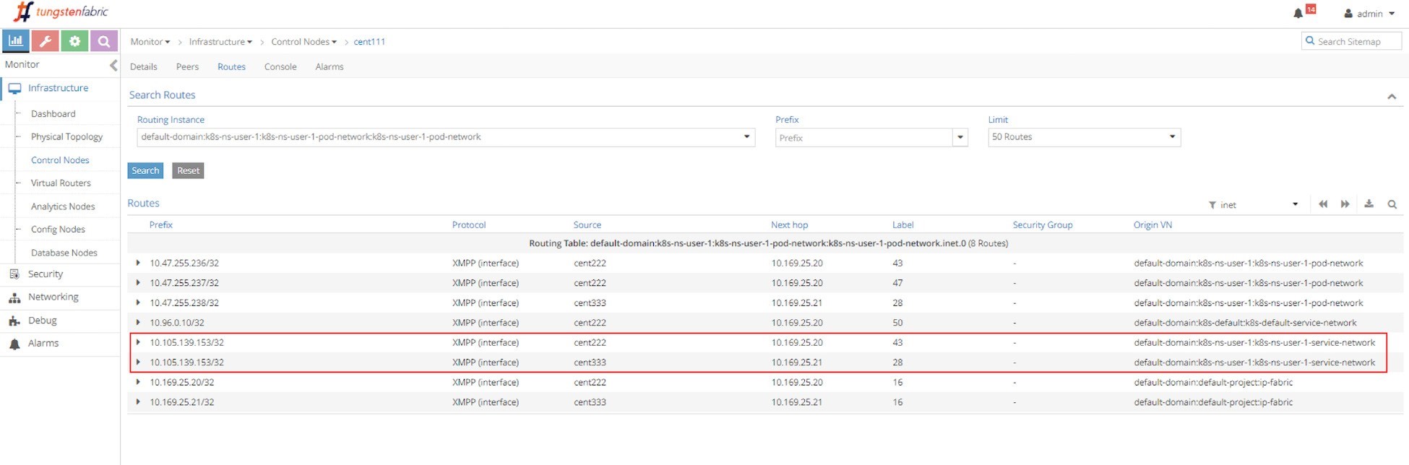Expand the 10.47.255.237/32 route row
The image size is (1409, 465).
[x=138, y=283]
